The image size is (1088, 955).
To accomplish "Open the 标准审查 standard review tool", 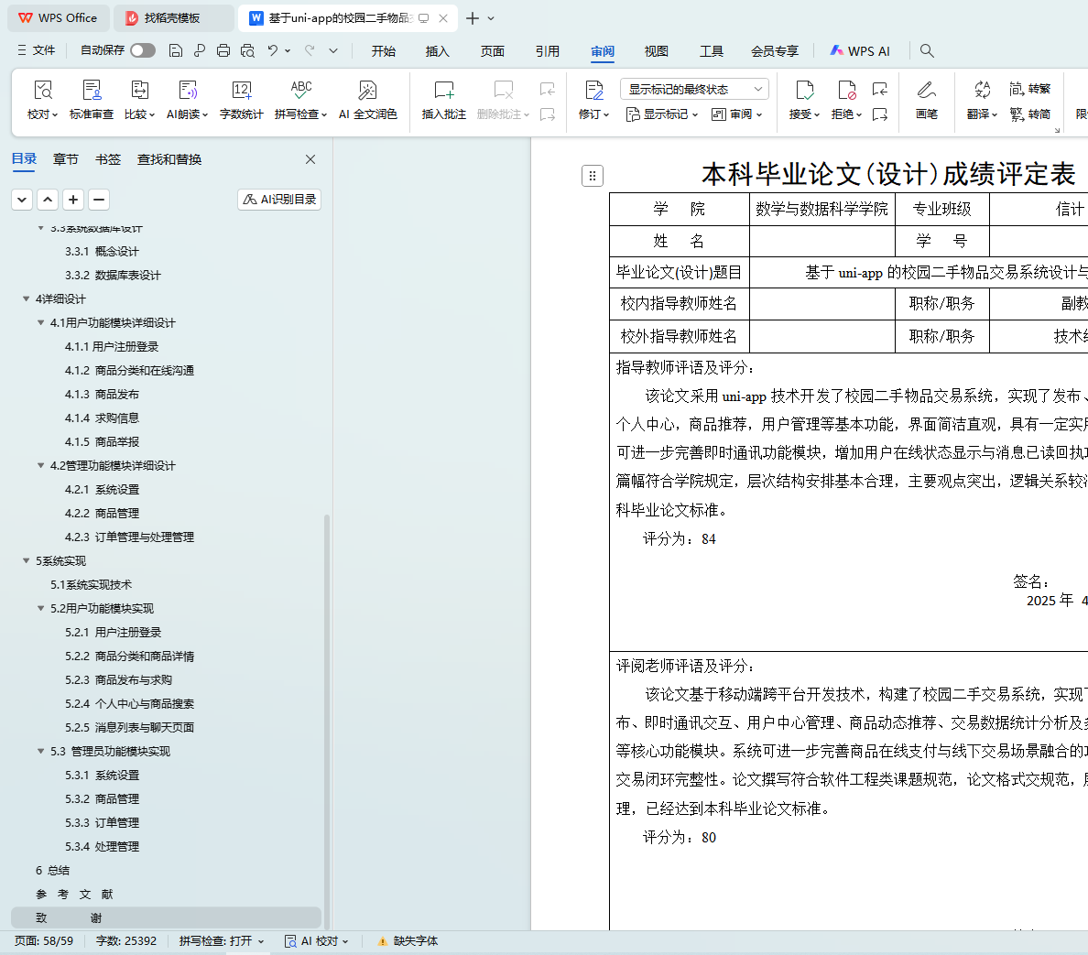I will pos(92,91).
